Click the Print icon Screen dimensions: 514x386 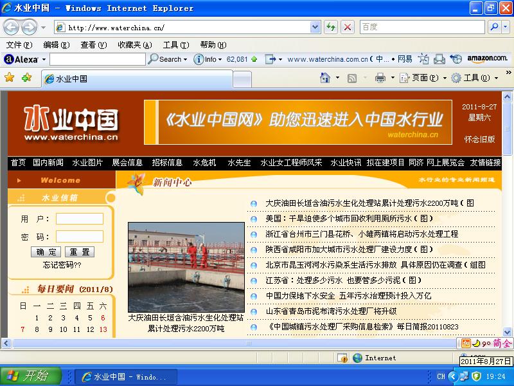click(380, 78)
